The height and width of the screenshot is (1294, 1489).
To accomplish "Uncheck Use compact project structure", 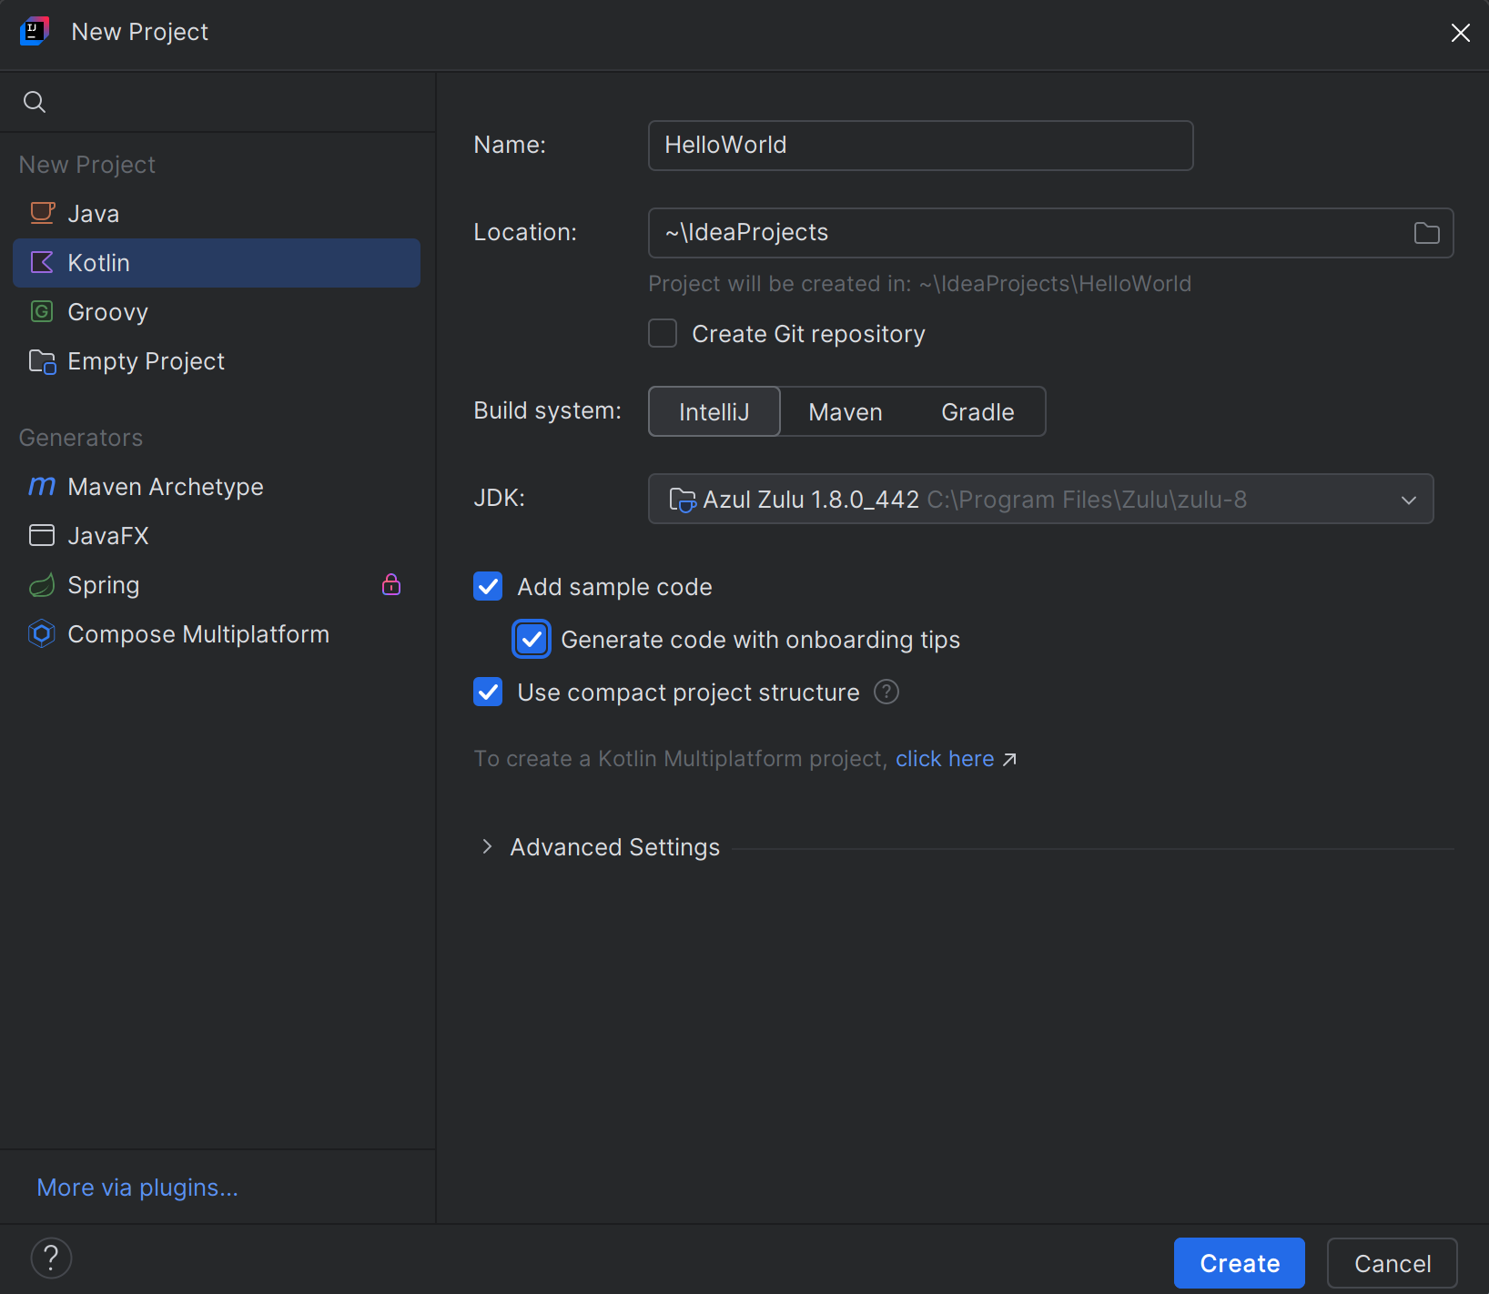I will (488, 692).
